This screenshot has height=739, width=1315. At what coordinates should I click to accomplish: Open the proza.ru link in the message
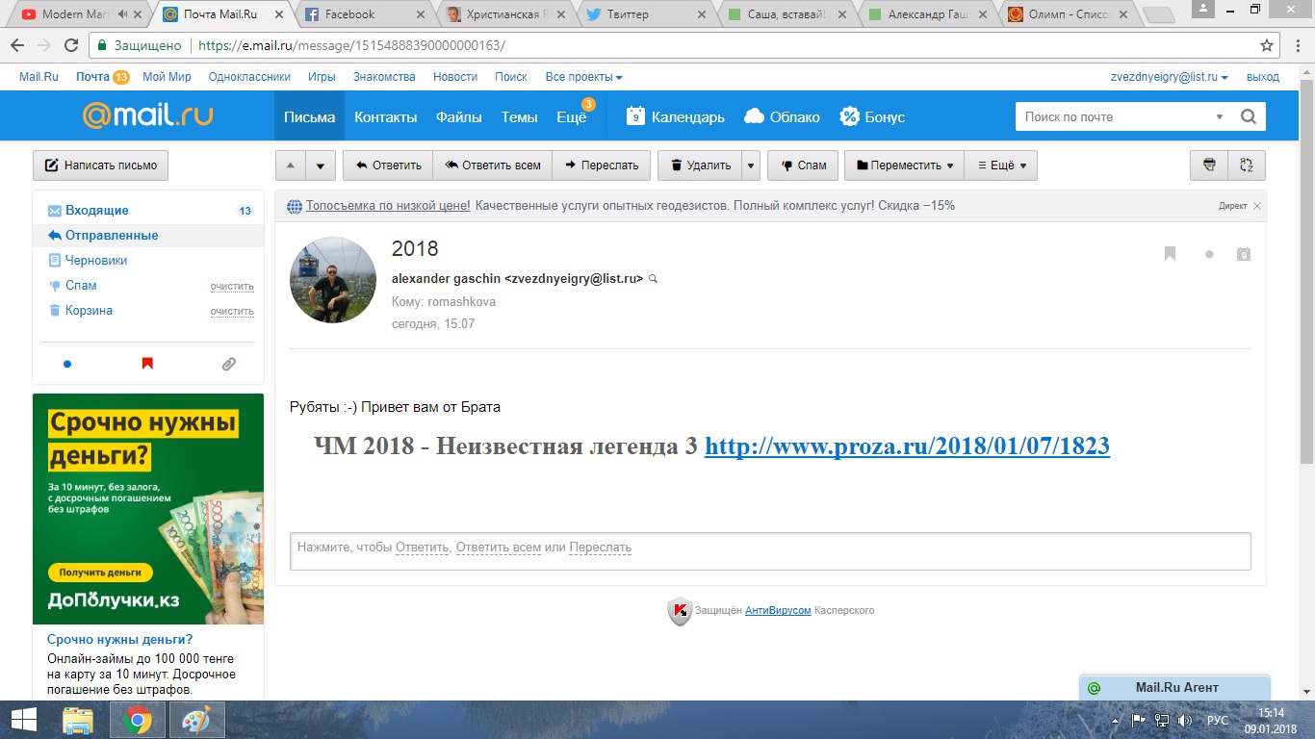[907, 446]
